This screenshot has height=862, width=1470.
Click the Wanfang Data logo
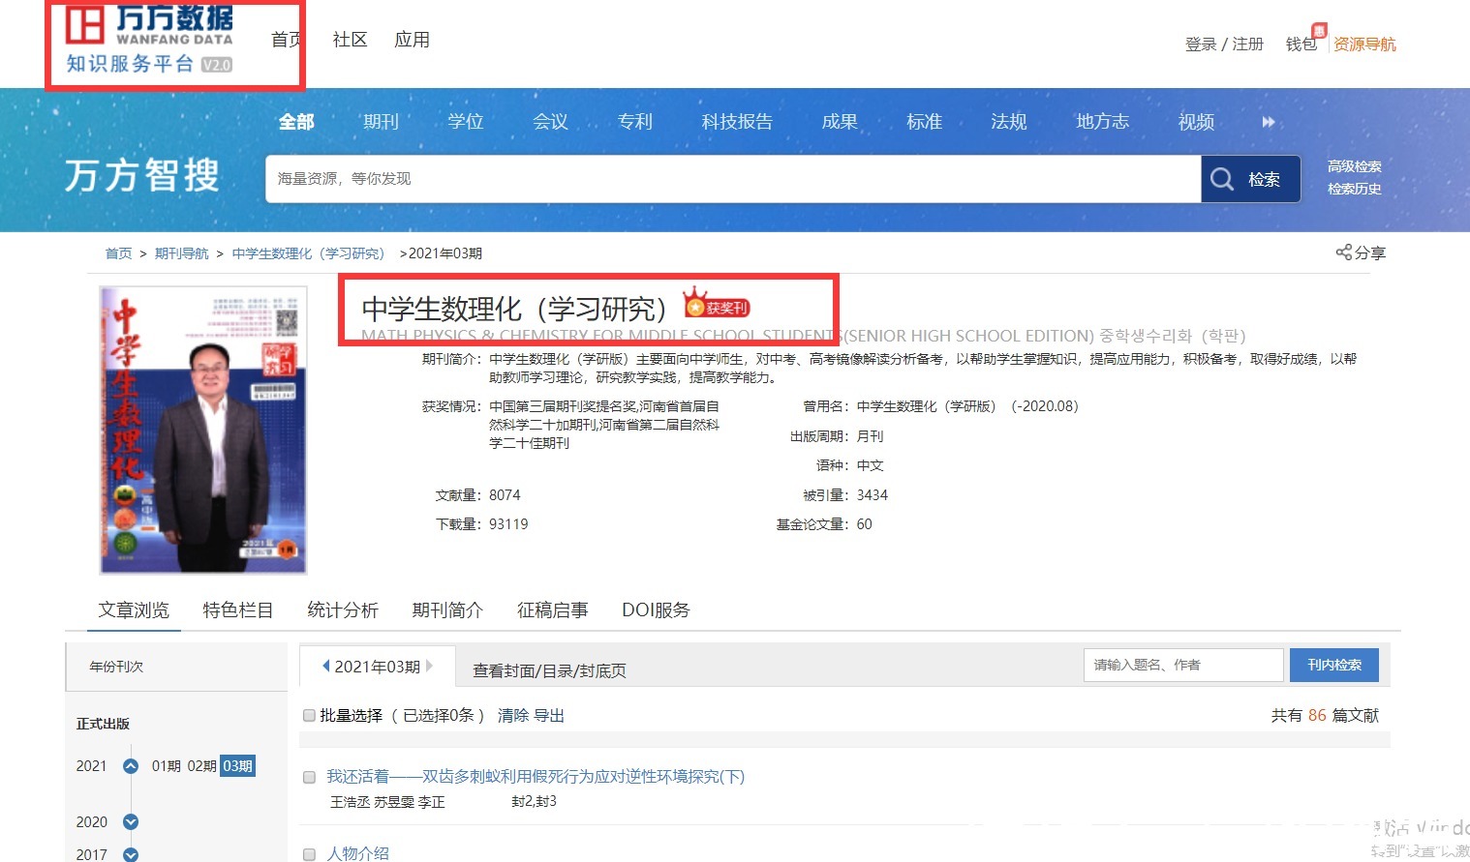click(x=149, y=40)
